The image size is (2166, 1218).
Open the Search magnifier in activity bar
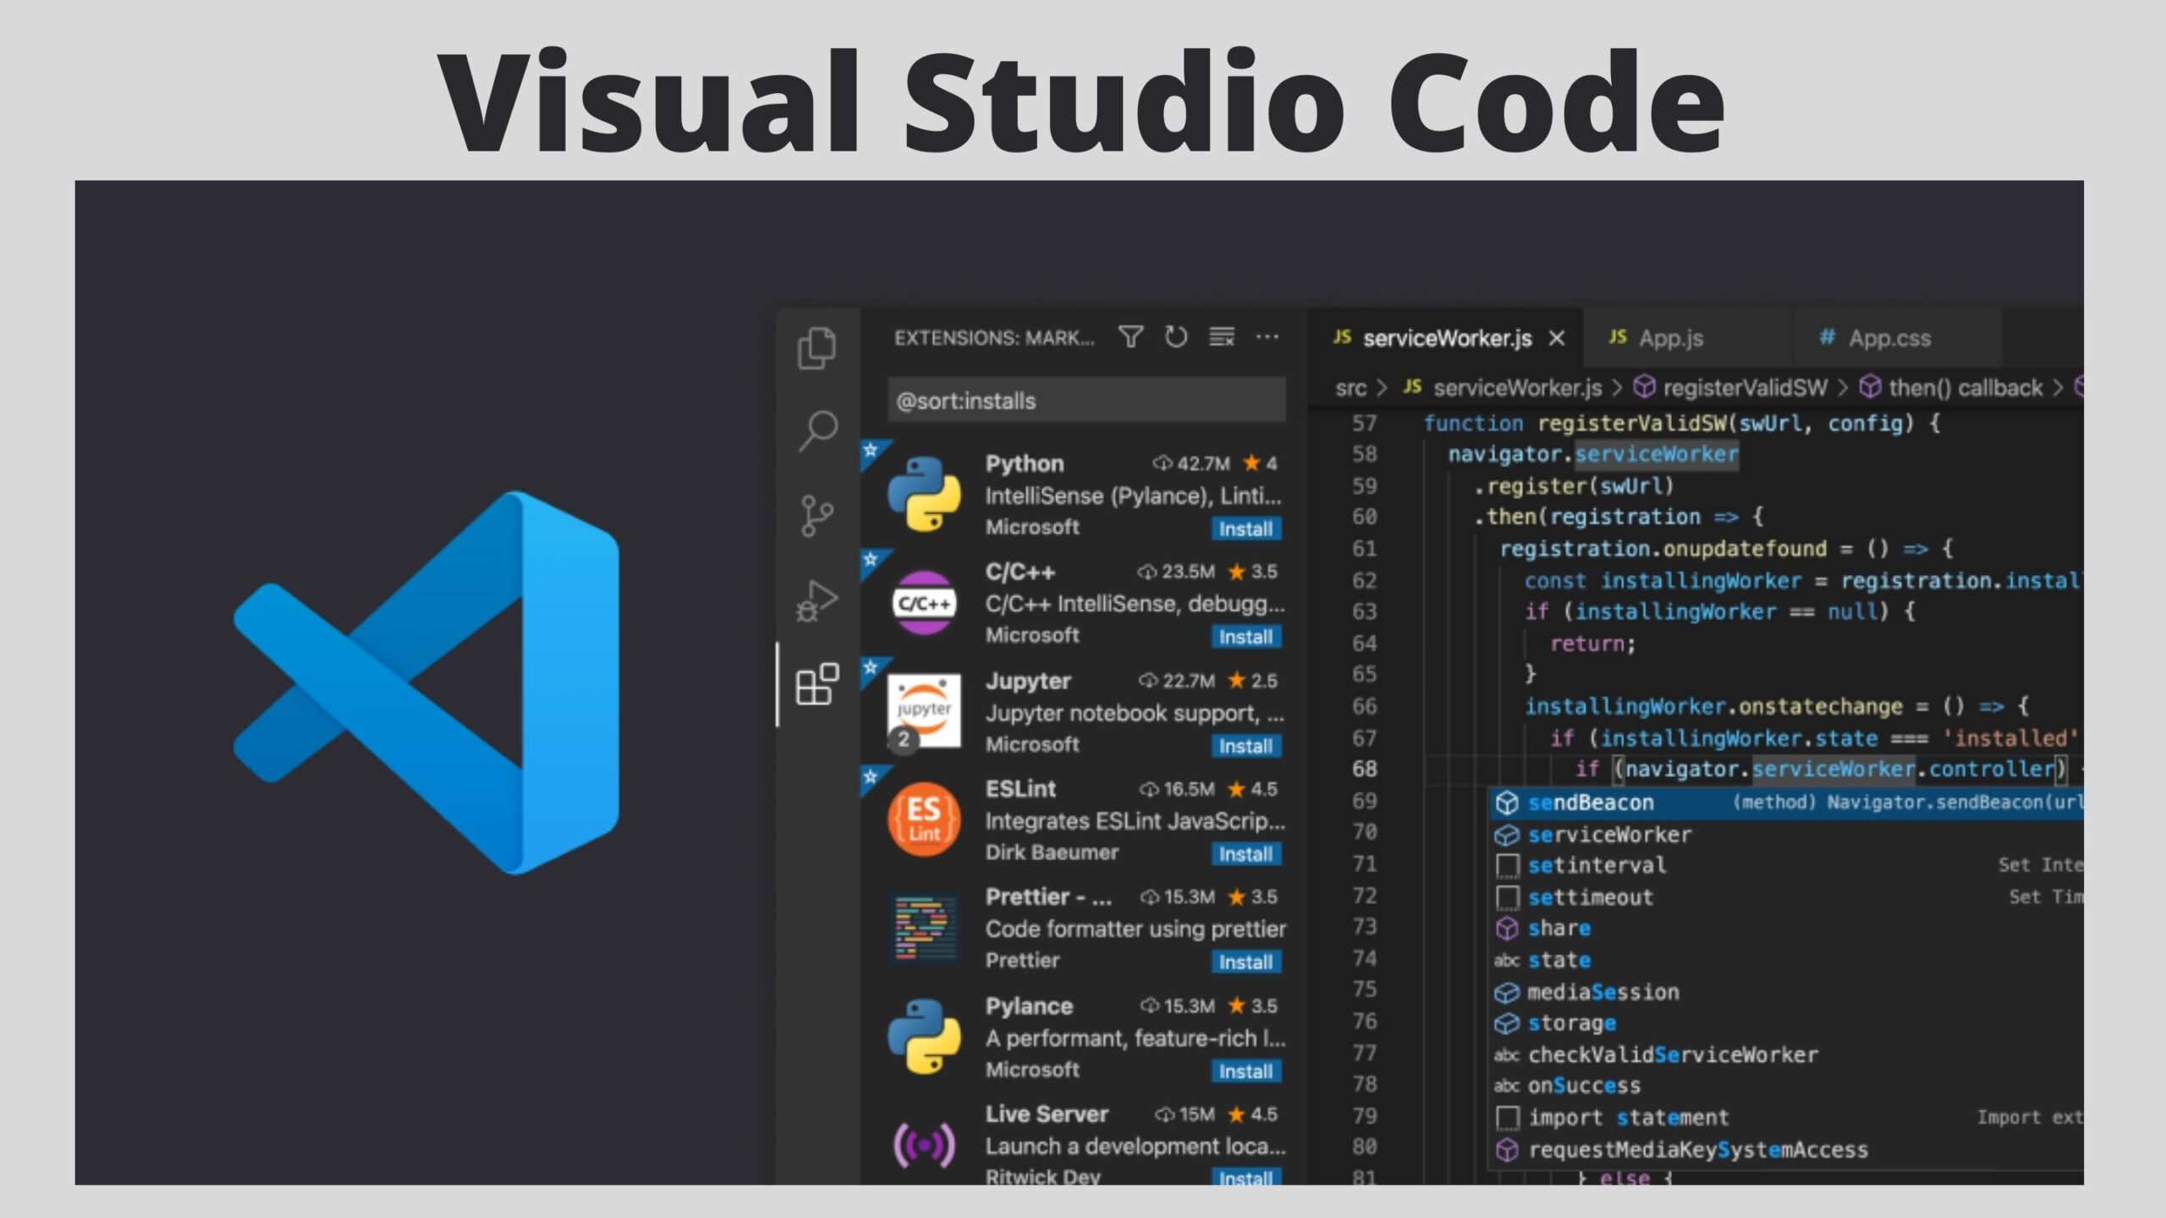817,431
